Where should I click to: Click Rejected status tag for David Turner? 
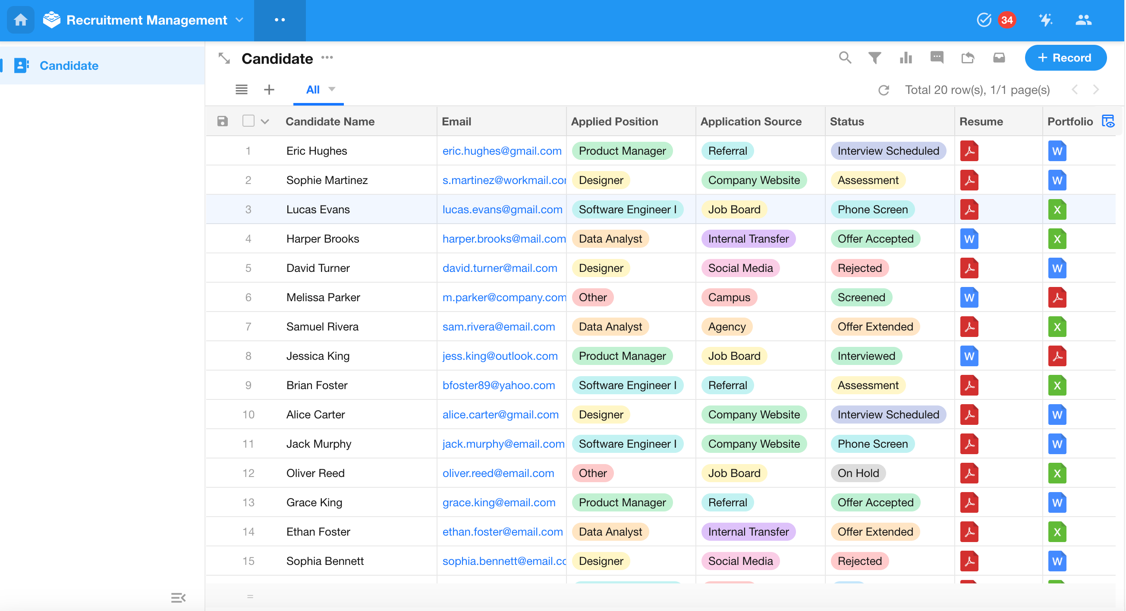click(x=860, y=268)
